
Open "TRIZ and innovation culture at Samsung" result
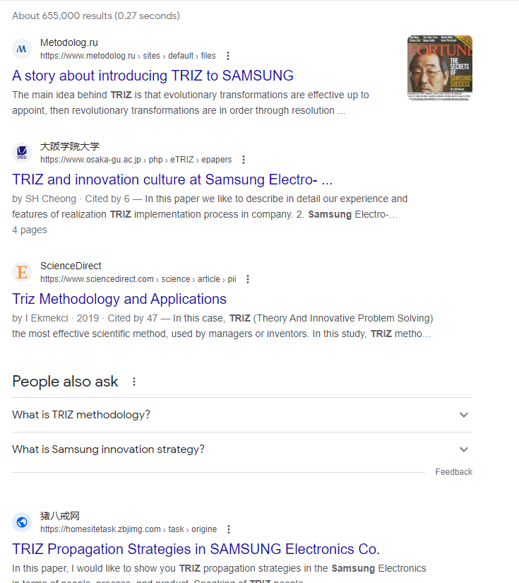pos(172,179)
